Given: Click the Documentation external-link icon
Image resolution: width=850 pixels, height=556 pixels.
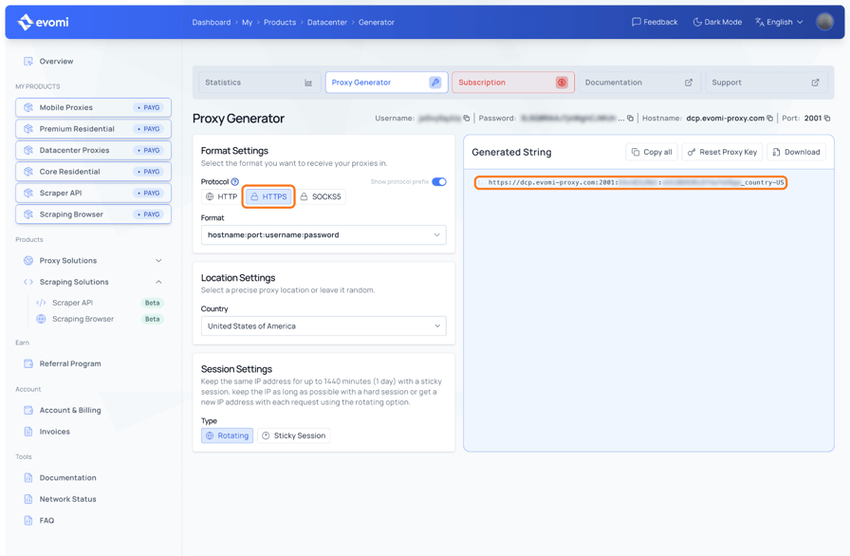Looking at the screenshot, I should [689, 83].
